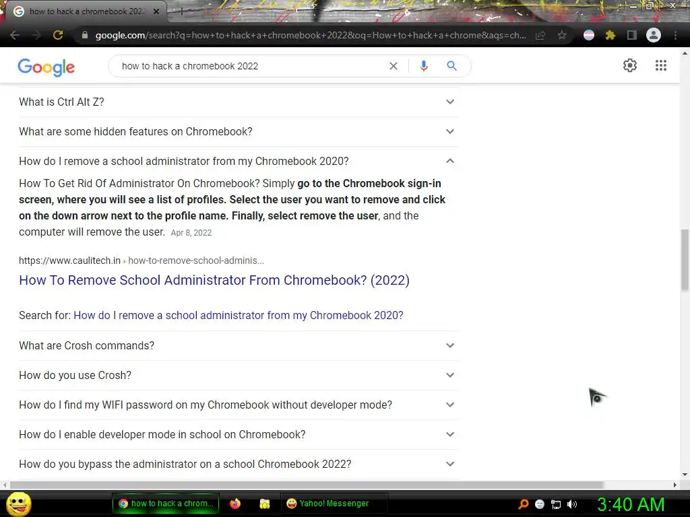The width and height of the screenshot is (690, 517).
Task: Expand 'What are Crosh commands?'
Action: (x=238, y=345)
